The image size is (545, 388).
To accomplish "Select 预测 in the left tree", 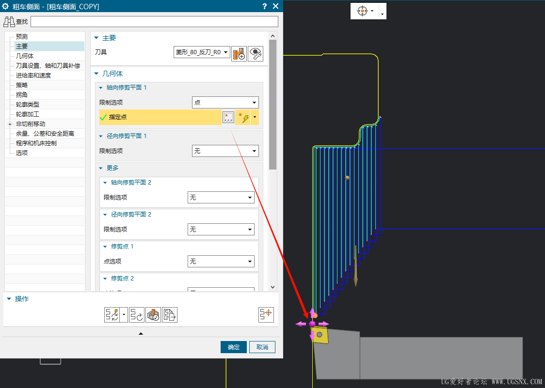I will (21, 36).
